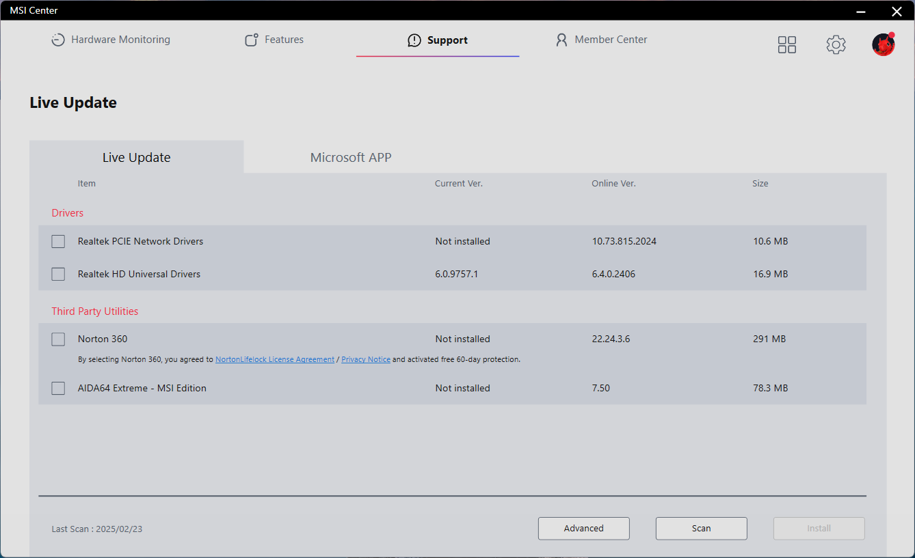Click the Last Scan date text
The image size is (915, 558).
(x=97, y=529)
